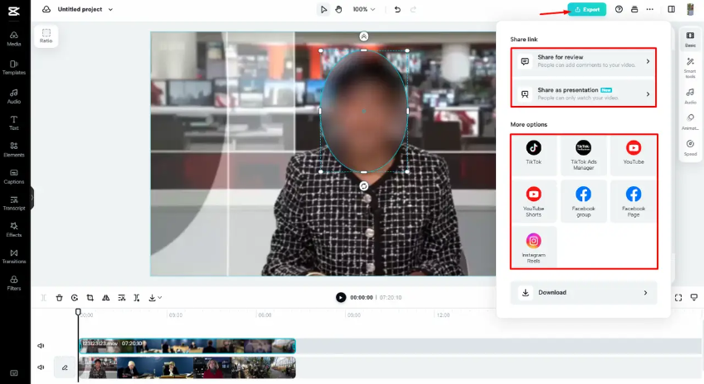Open the Speed tab in right panel
Image resolution: width=704 pixels, height=384 pixels.
point(690,148)
